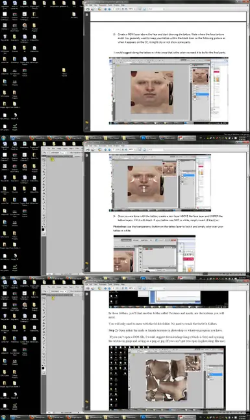Click foreground color swatch in middle screenshot's Photoshop
This screenshot has width=250, height=420.
pos(43,230)
